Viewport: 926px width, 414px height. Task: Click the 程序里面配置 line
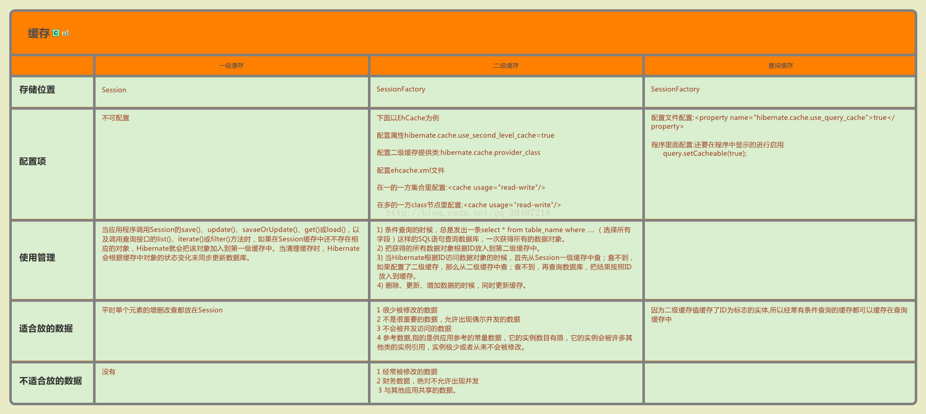(717, 145)
